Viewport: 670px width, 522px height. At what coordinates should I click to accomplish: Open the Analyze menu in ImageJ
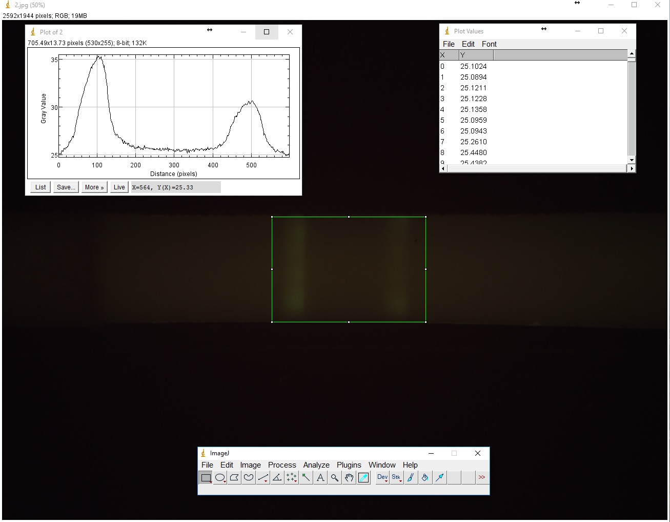click(x=316, y=465)
